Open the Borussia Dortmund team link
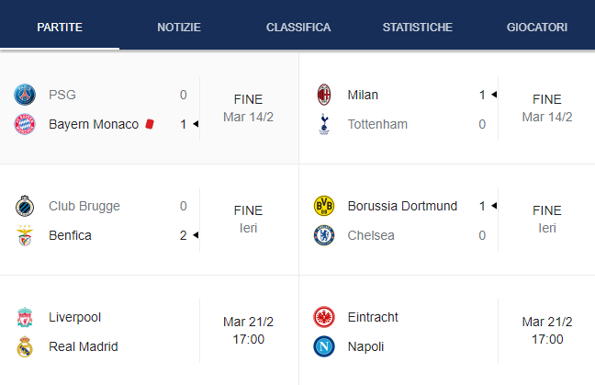Image resolution: width=595 pixels, height=385 pixels. point(402,206)
